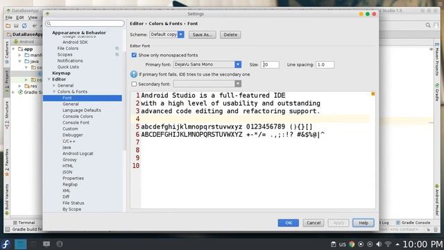Click the Size input field

click(270, 65)
